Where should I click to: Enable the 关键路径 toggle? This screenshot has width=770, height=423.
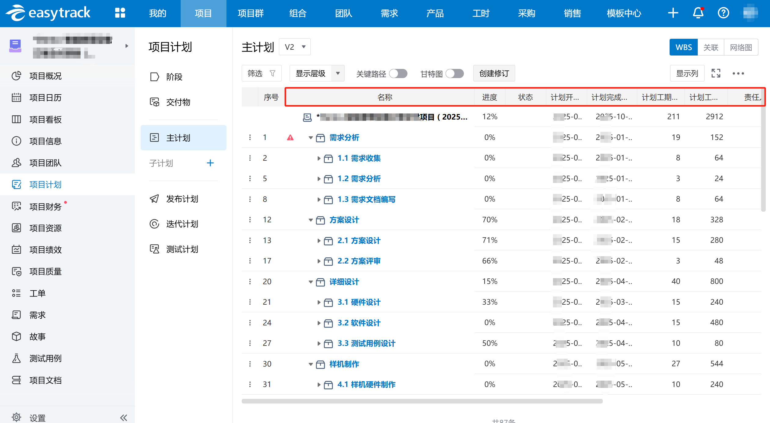pyautogui.click(x=398, y=73)
